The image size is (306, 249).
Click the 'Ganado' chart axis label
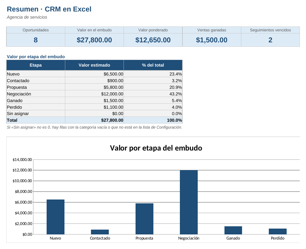(233, 238)
